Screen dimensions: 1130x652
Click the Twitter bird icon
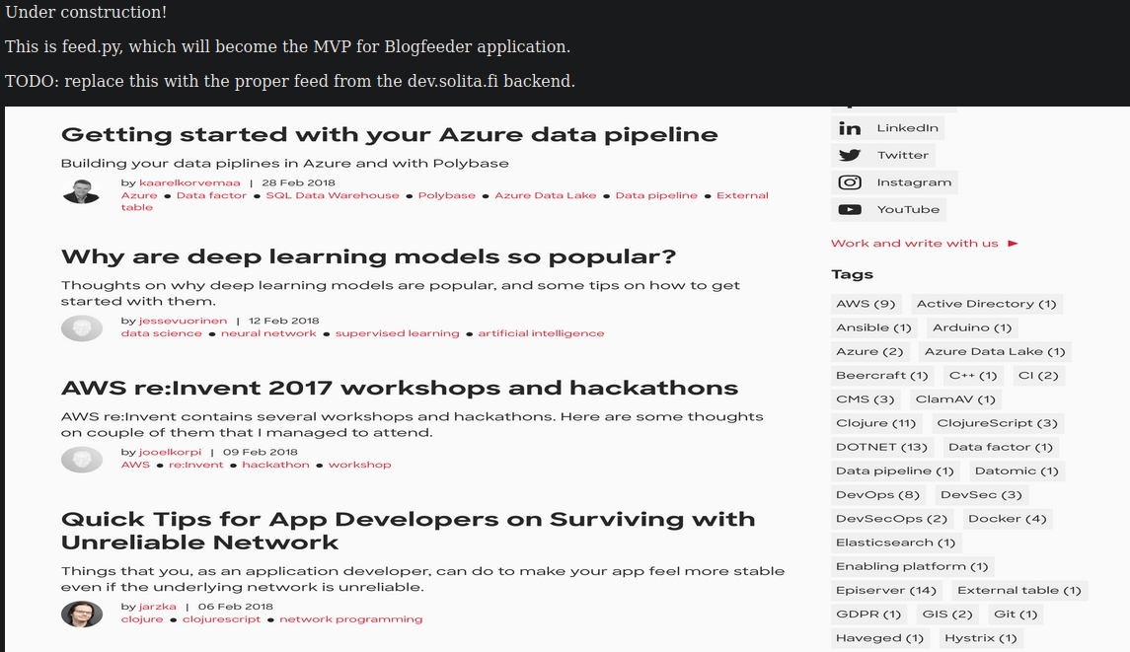[850, 155]
